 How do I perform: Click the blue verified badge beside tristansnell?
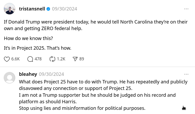click(x=48, y=9)
